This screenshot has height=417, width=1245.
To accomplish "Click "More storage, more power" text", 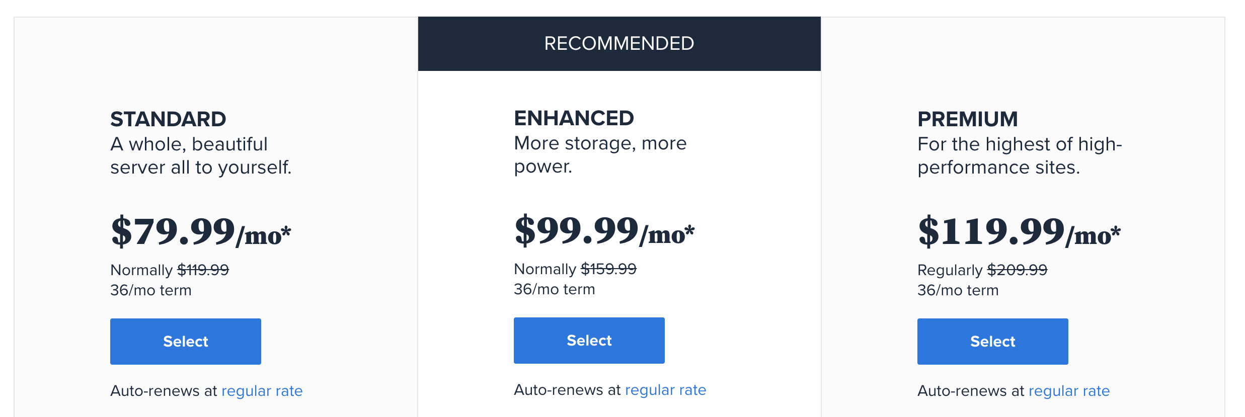I will point(600,155).
